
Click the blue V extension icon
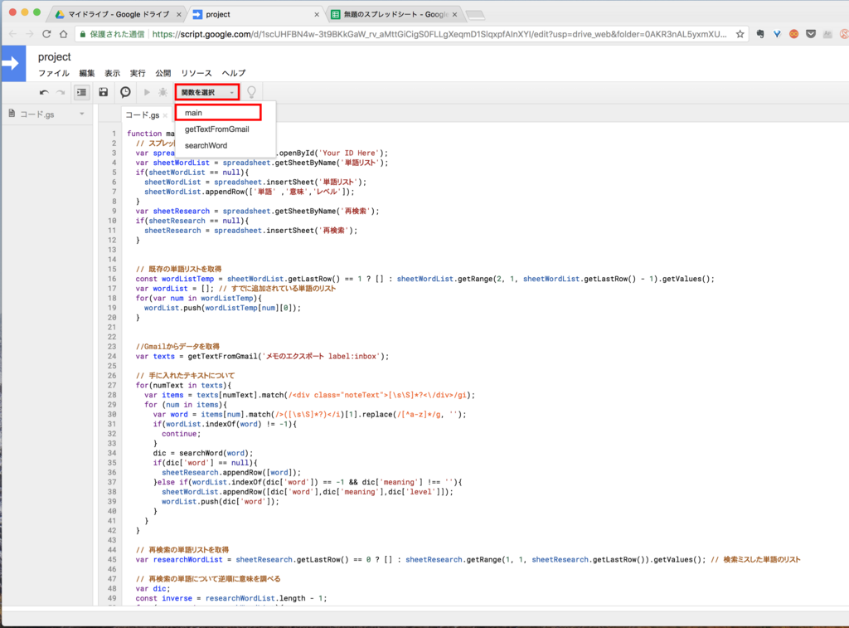click(x=777, y=34)
